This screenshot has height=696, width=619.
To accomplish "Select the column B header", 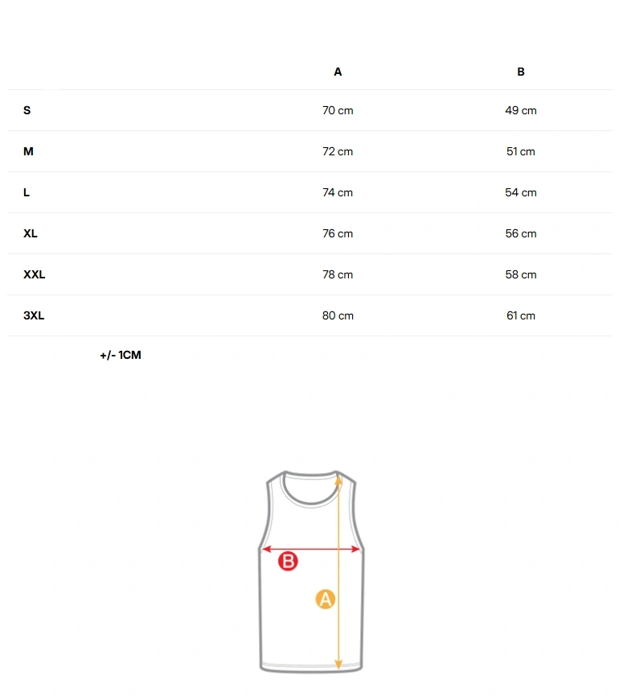I will click(x=521, y=72).
